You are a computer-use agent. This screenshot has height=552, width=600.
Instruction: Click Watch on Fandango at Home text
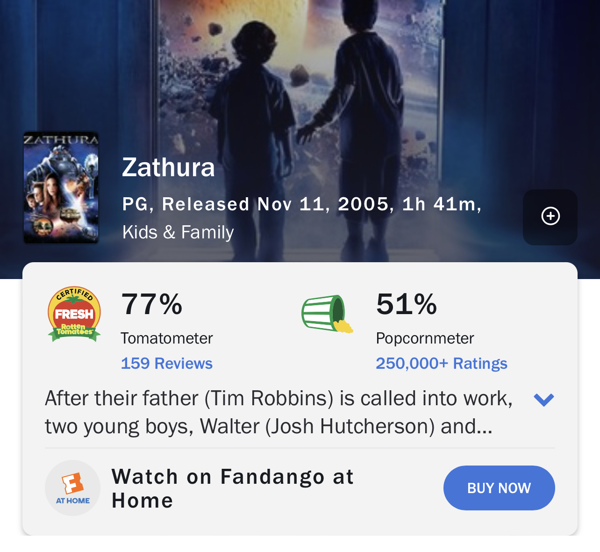point(233,488)
